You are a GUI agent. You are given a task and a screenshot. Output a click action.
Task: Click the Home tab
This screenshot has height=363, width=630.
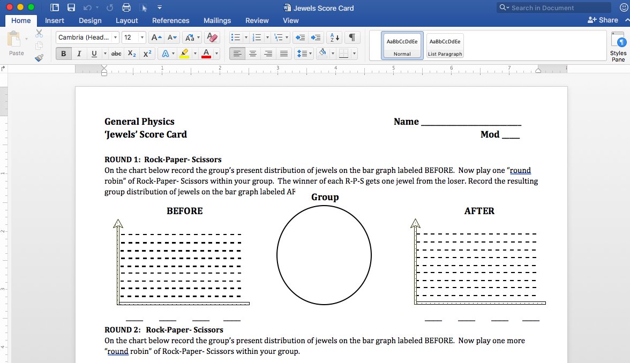(x=21, y=20)
